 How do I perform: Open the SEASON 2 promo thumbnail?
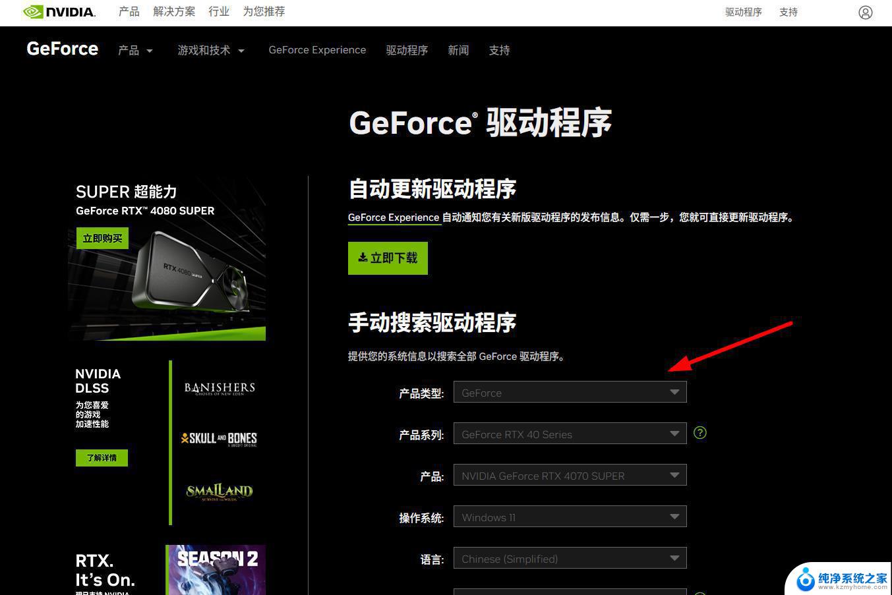[x=216, y=570]
